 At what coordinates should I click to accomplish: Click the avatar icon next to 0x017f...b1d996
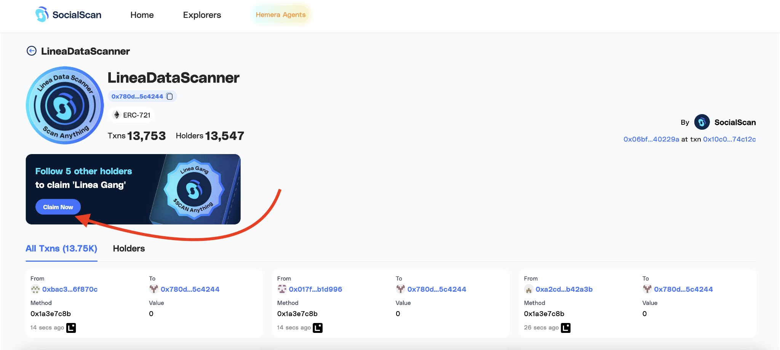tap(282, 289)
